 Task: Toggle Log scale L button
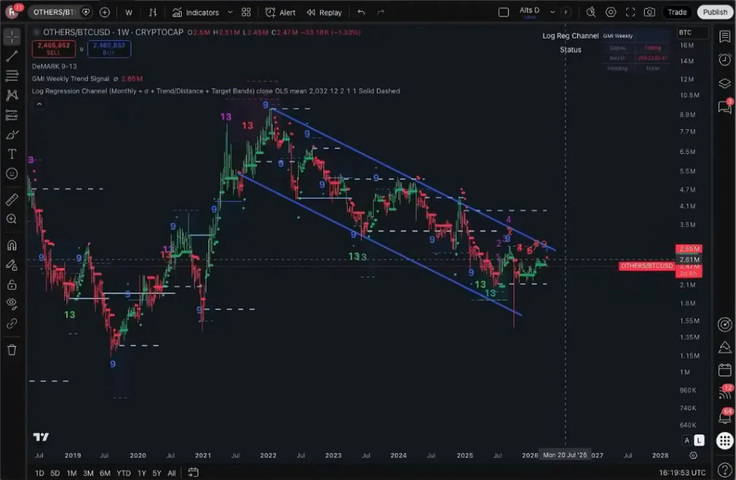click(x=699, y=440)
